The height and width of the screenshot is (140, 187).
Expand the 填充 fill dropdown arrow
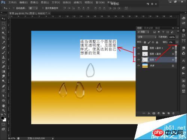tap(177, 42)
